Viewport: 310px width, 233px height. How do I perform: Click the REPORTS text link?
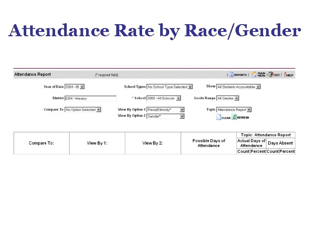(x=240, y=75)
